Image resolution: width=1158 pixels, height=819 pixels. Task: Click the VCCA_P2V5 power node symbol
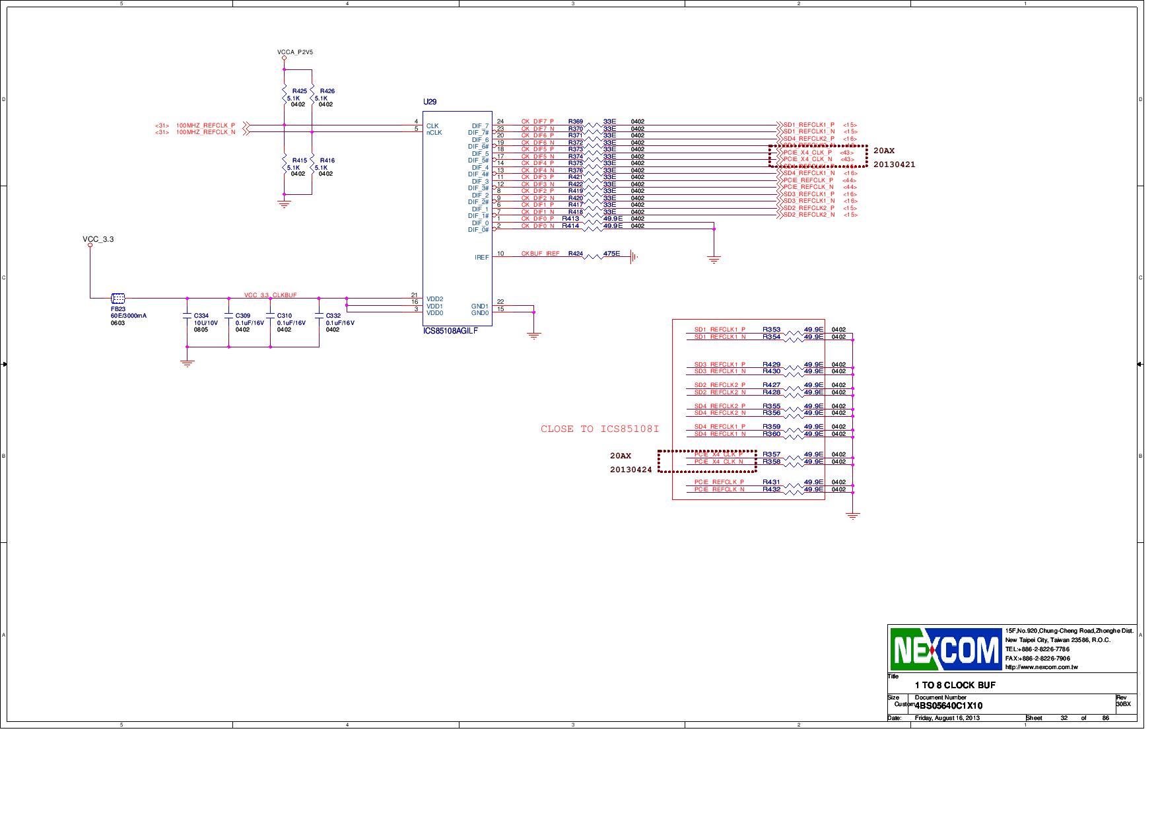(284, 58)
